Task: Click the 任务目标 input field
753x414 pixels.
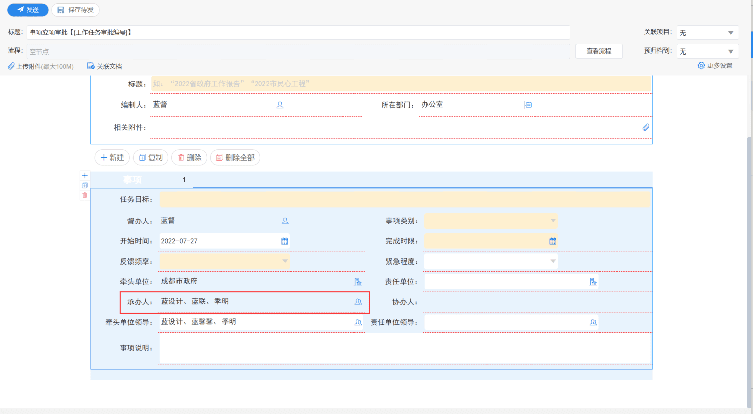Action: click(x=405, y=199)
